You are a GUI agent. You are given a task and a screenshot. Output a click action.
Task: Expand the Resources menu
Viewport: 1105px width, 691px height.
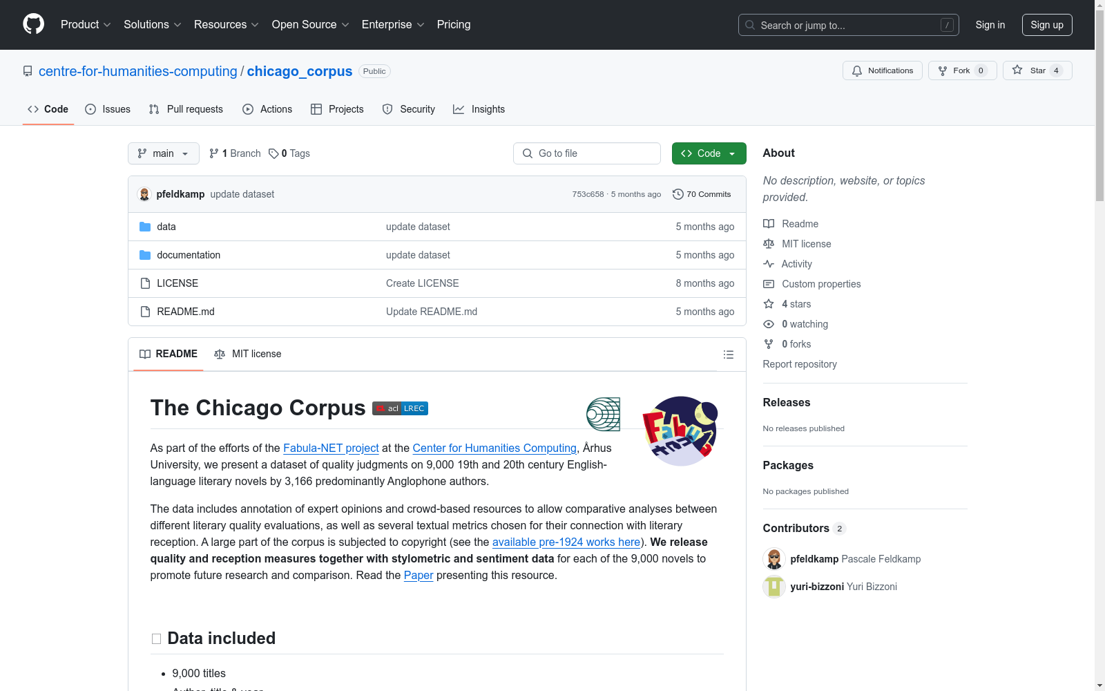227,25
